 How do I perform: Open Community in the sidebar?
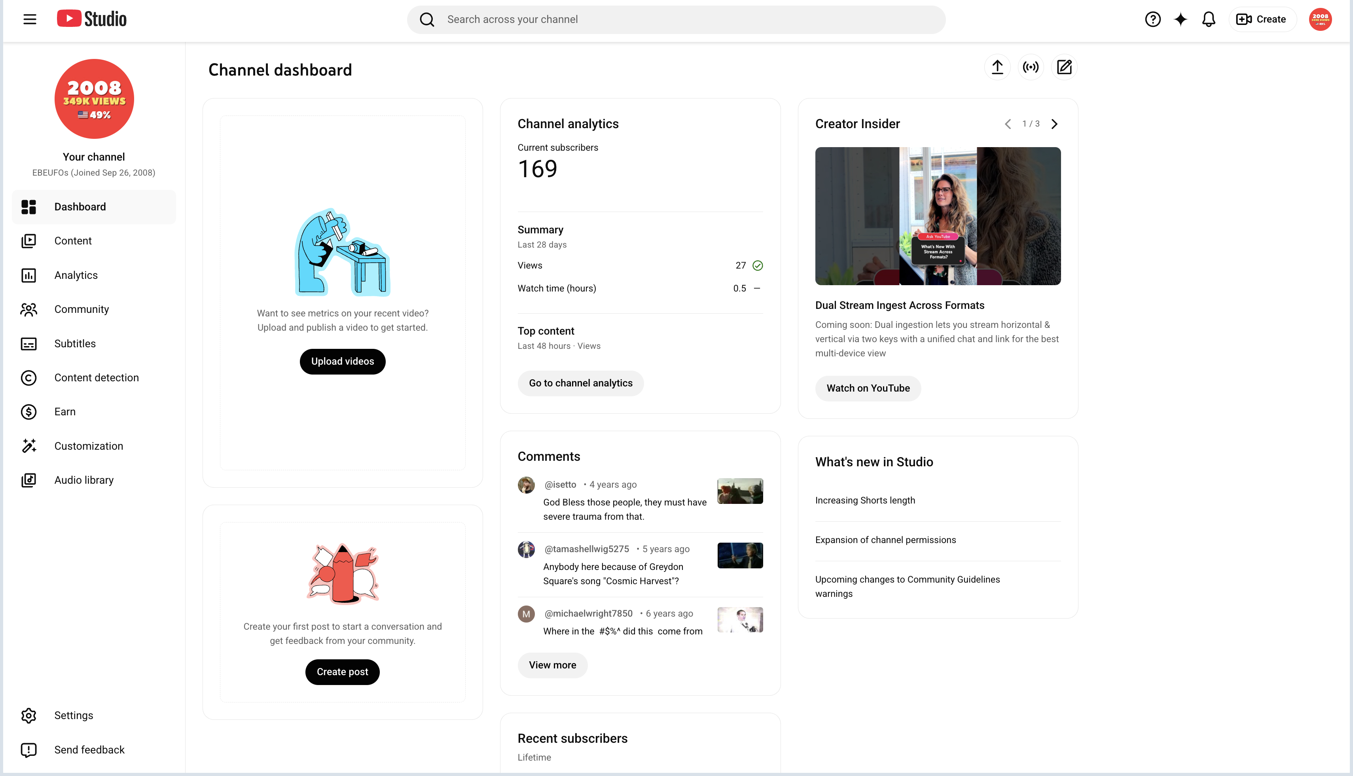pyautogui.click(x=94, y=309)
